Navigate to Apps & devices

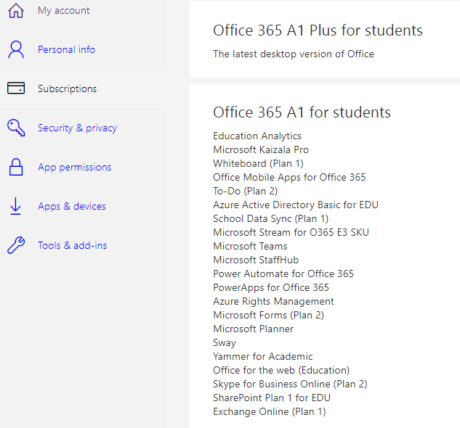coord(72,206)
